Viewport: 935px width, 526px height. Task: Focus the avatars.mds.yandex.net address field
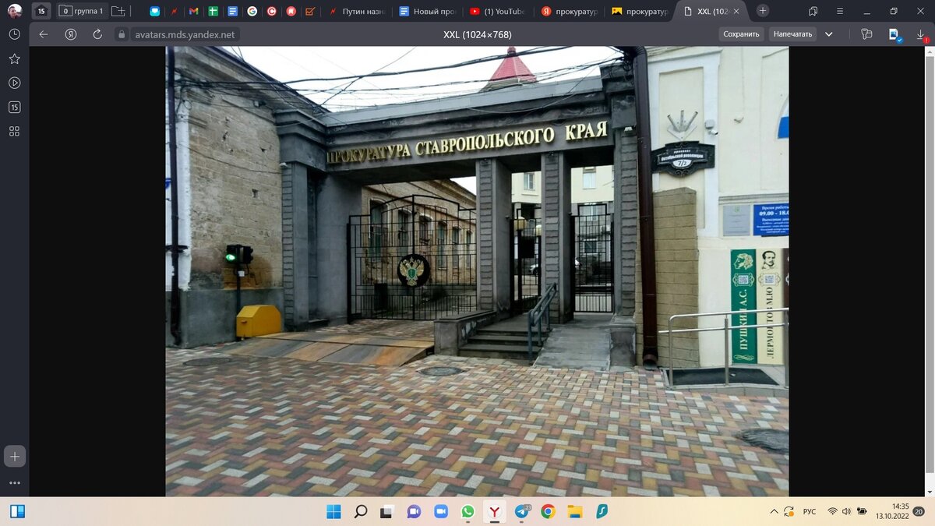pyautogui.click(x=184, y=34)
